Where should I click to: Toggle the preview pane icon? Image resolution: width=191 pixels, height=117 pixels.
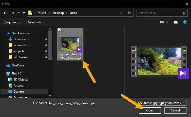coord(176,22)
